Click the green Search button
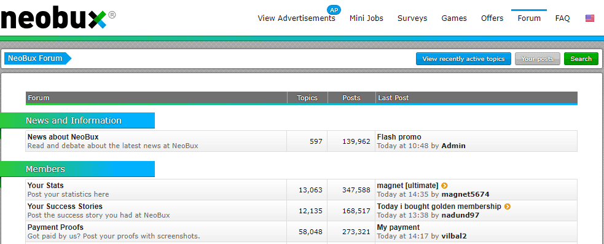Image resolution: width=604 pixels, height=244 pixels. [x=581, y=59]
